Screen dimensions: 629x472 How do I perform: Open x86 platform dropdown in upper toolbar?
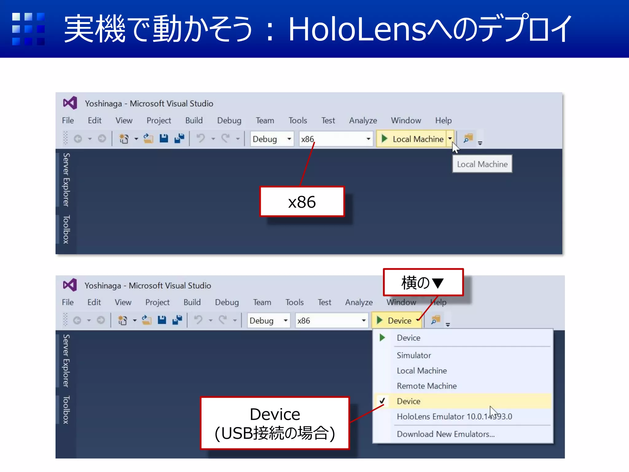pyautogui.click(x=336, y=139)
